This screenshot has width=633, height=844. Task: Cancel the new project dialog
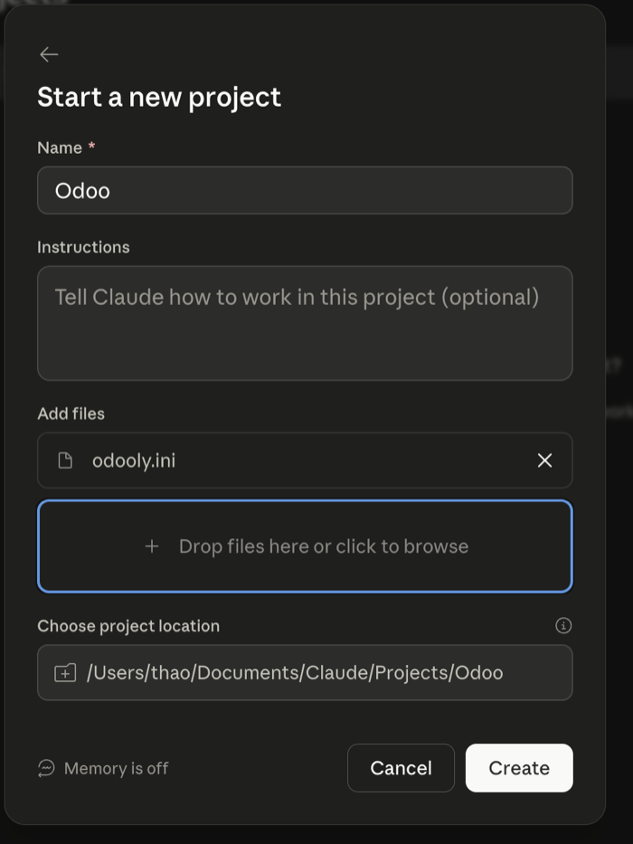tap(401, 768)
